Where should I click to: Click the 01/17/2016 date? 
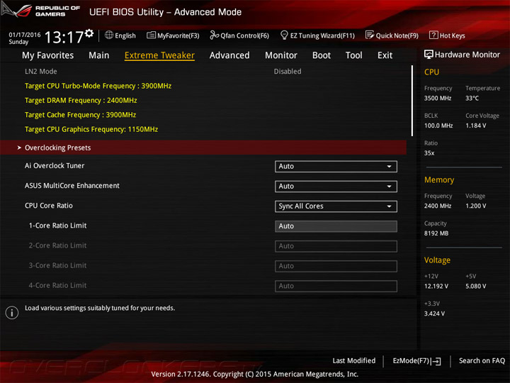click(x=25, y=35)
